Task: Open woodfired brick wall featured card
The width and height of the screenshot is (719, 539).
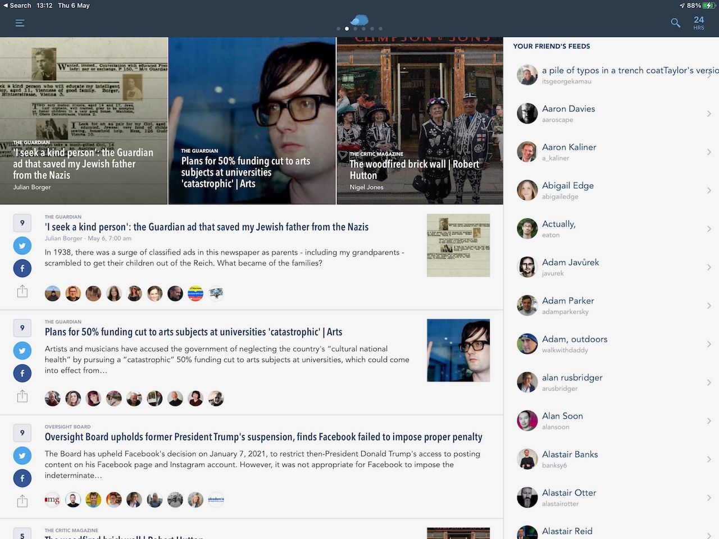Action: coord(420,121)
